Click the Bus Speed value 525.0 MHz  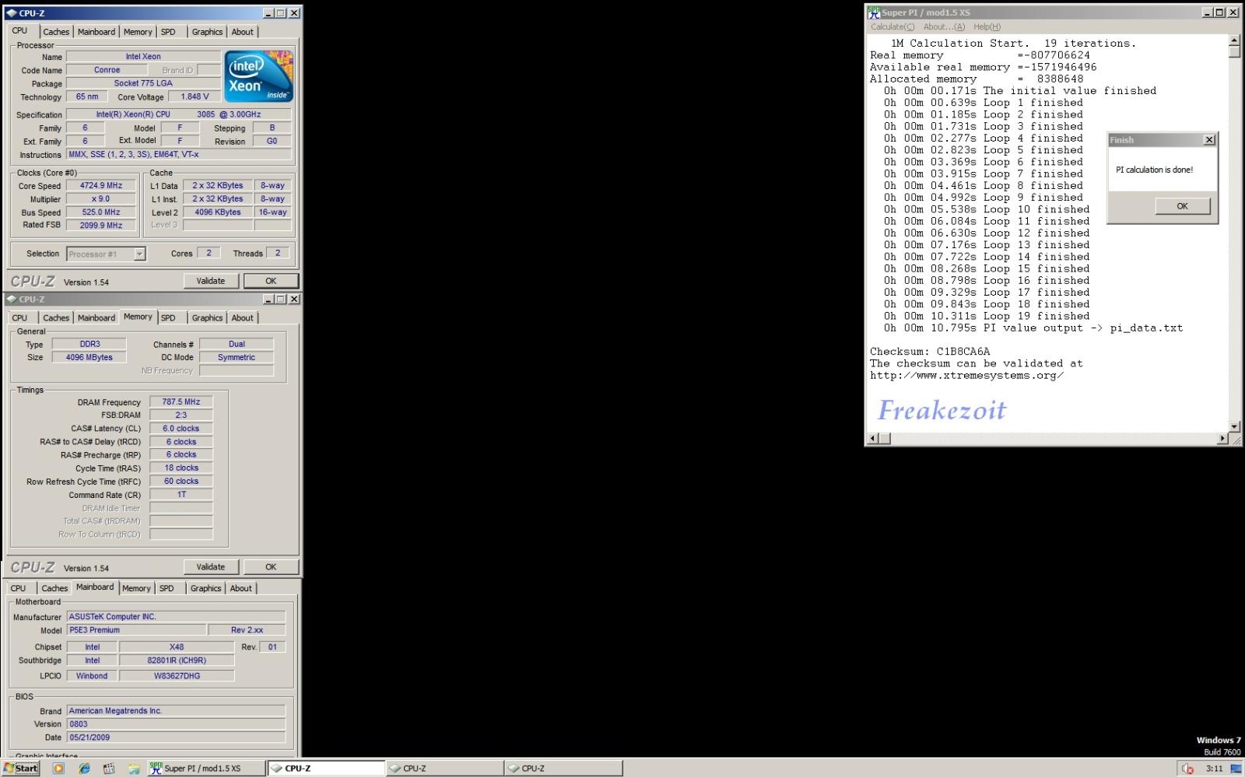101,212
